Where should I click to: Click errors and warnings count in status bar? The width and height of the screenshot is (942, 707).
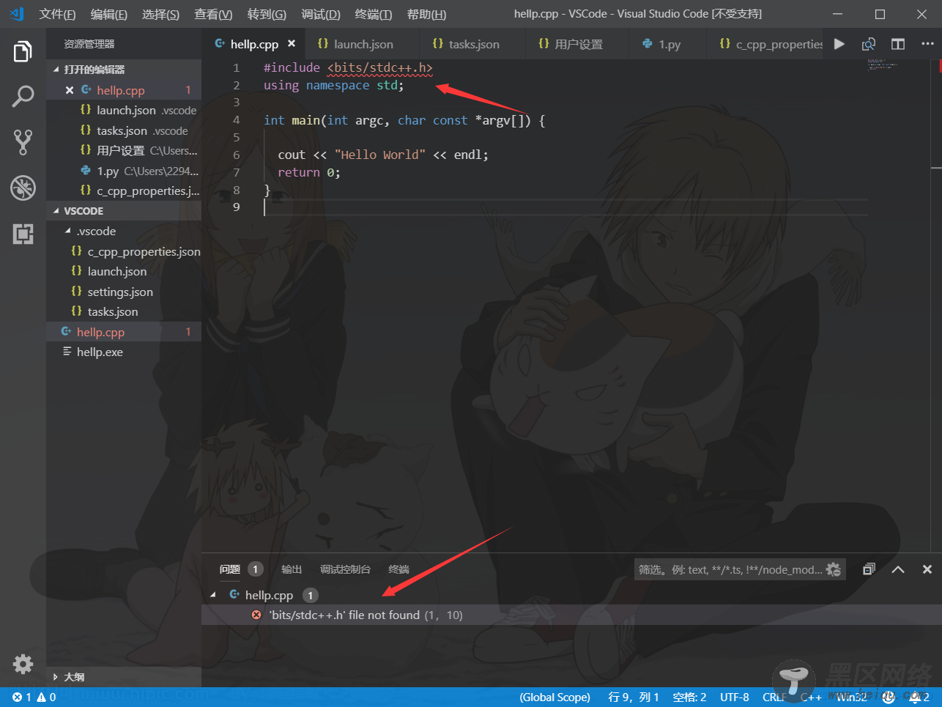(x=34, y=697)
